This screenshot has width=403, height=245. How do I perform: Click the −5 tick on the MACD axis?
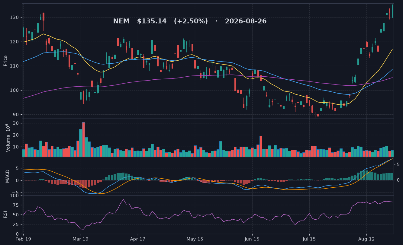click(x=16, y=192)
